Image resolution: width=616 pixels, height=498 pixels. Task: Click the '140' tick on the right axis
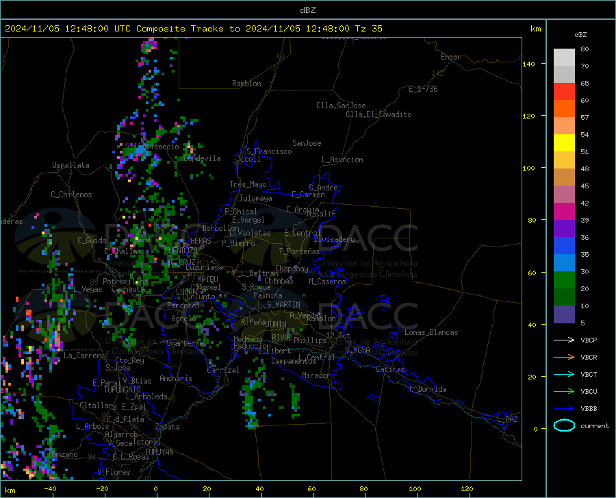click(x=528, y=64)
